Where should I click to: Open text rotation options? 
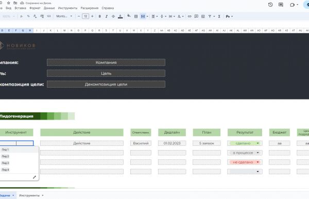[x=179, y=16]
